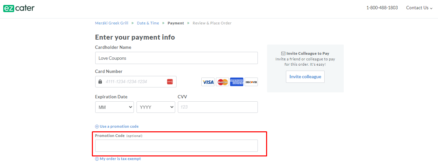The height and width of the screenshot is (165, 438).
Task: Click the MasterCard logo
Action: [x=222, y=82]
